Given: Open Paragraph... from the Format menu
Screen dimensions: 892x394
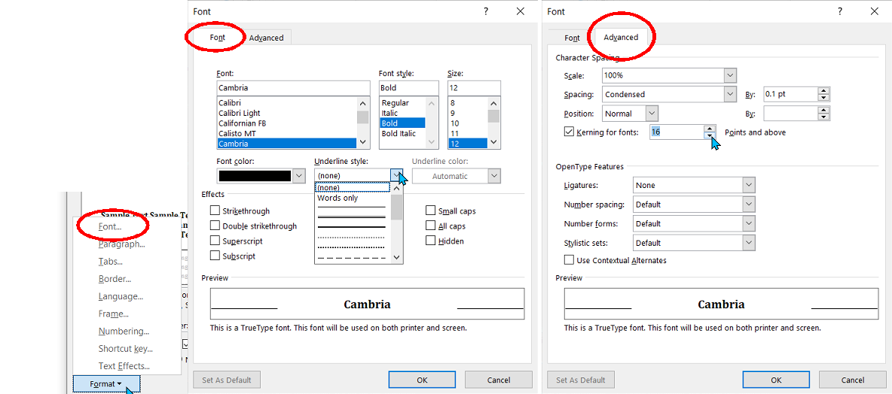Looking at the screenshot, I should coord(121,244).
